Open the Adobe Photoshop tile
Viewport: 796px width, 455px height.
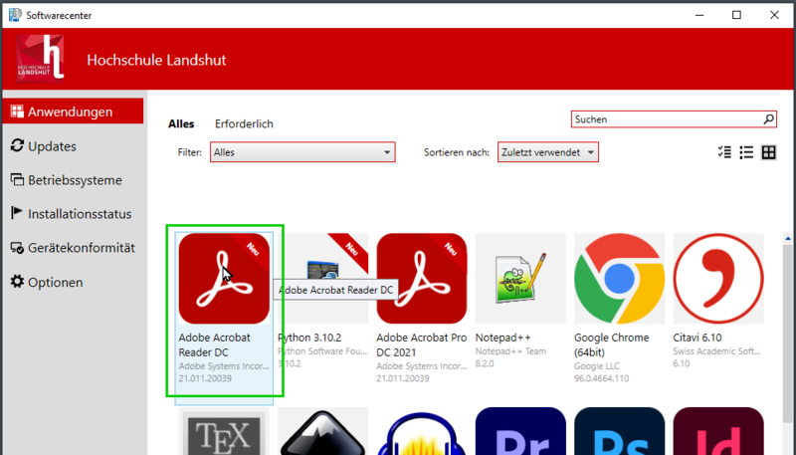tap(619, 434)
